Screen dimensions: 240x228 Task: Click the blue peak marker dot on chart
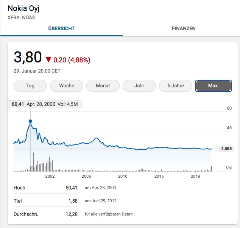[30, 121]
